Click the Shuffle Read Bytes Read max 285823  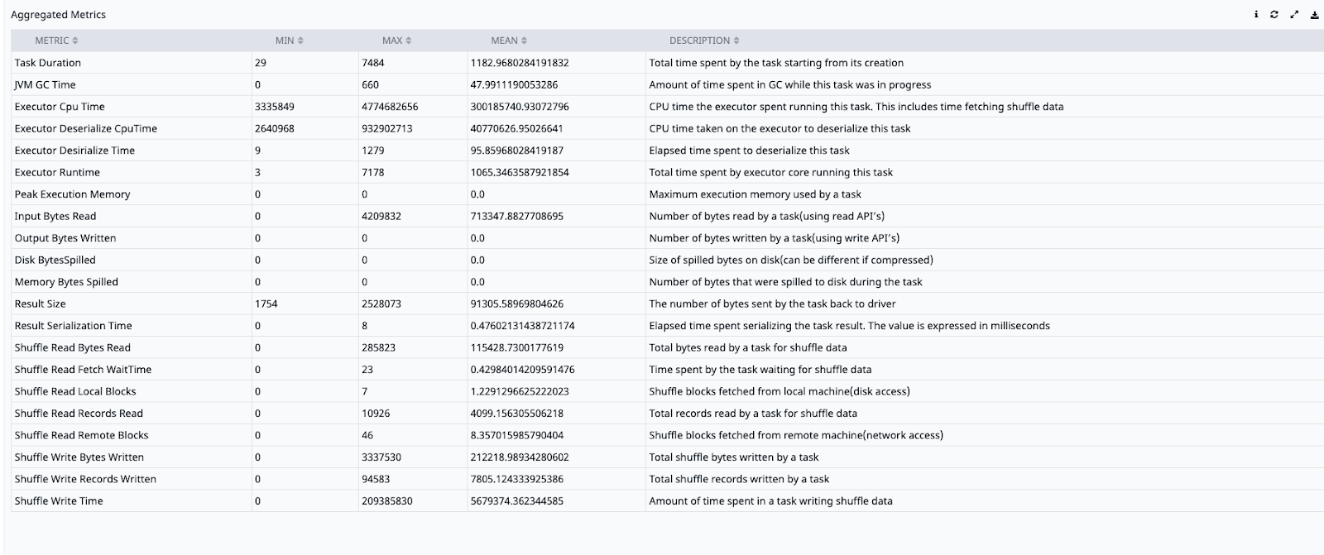point(379,347)
